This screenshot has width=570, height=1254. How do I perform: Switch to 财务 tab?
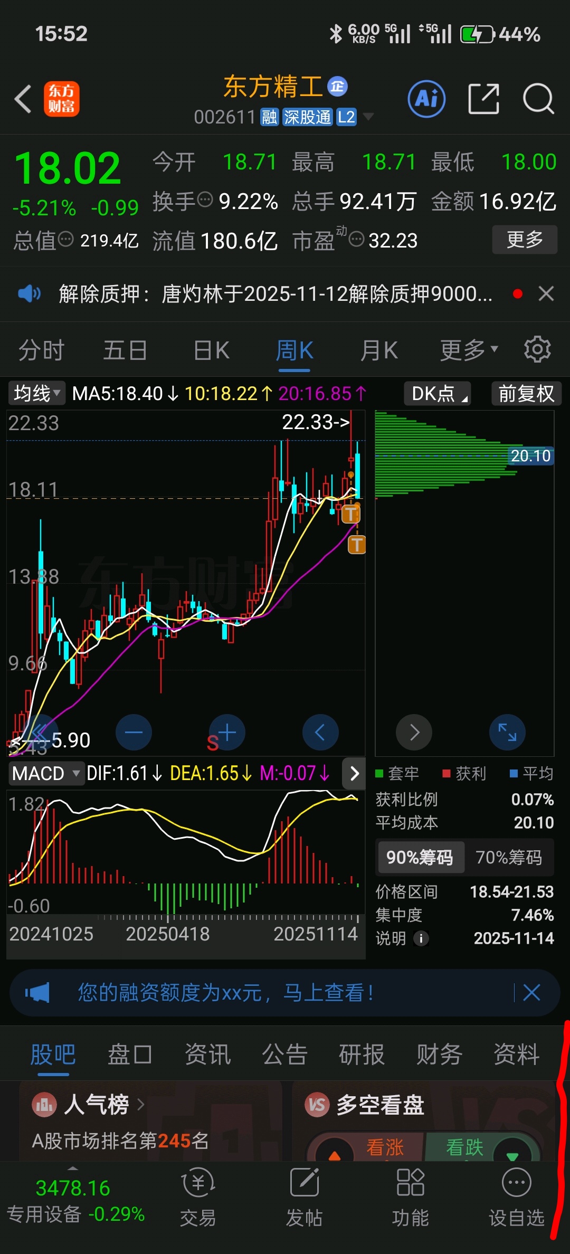click(439, 1054)
